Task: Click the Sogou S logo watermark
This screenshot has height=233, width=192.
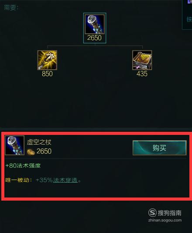Action: pos(152,213)
